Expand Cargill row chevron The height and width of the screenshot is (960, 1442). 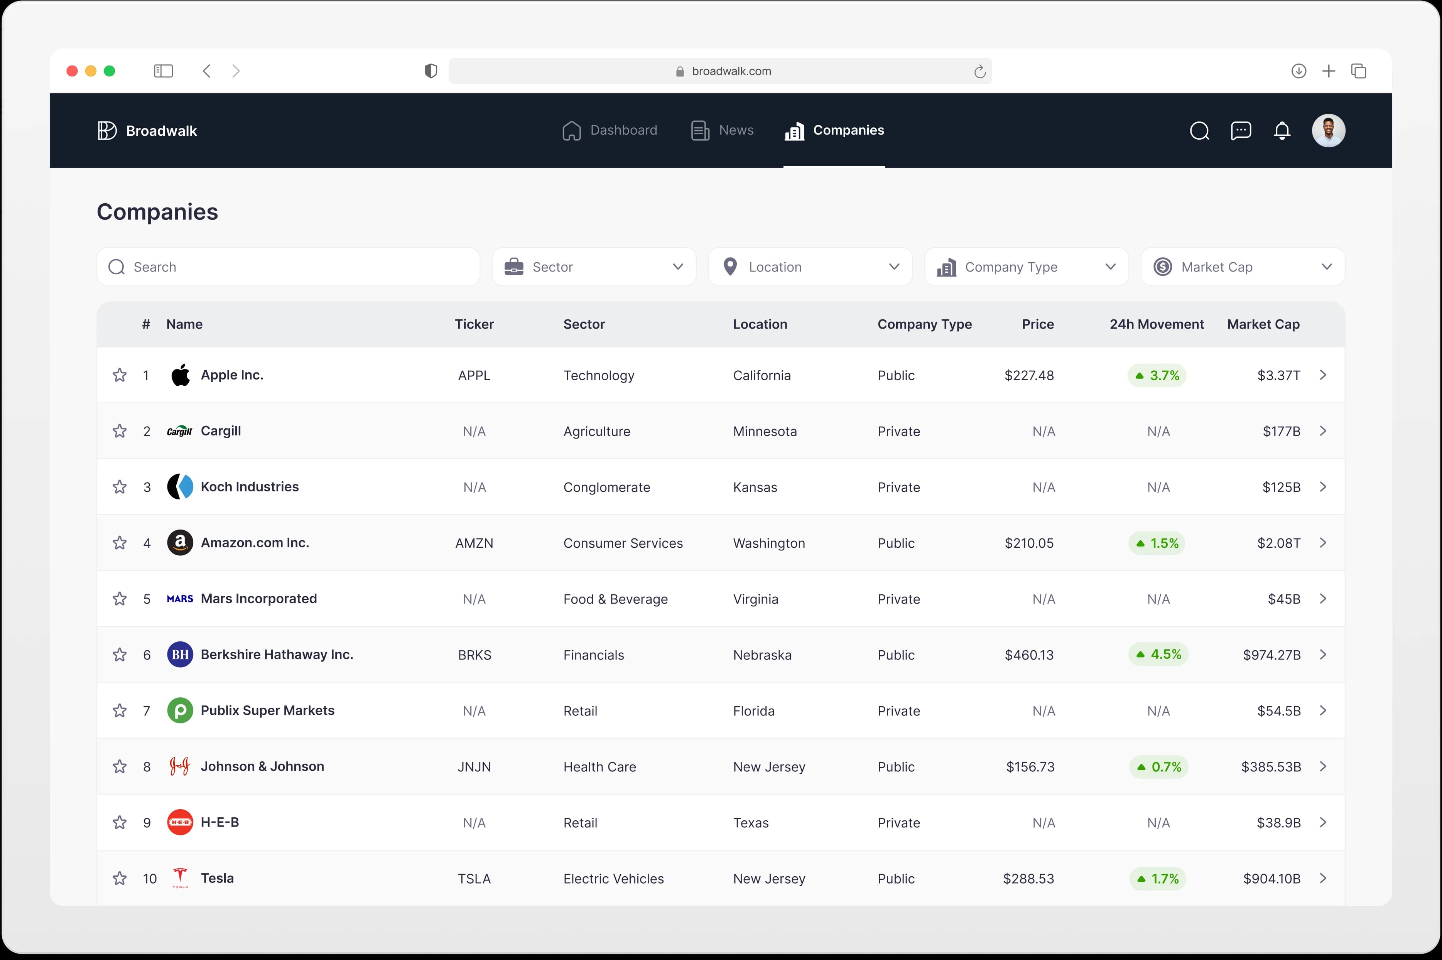pyautogui.click(x=1322, y=432)
